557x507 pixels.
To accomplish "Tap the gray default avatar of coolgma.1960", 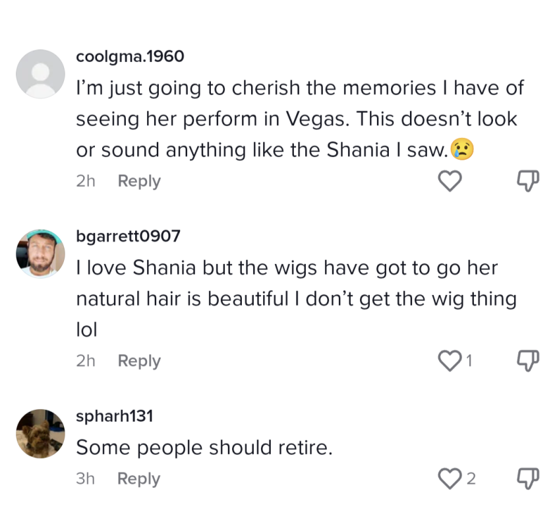I will 40,73.
